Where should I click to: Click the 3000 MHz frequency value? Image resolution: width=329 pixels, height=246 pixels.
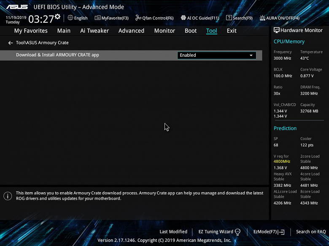point(282,58)
